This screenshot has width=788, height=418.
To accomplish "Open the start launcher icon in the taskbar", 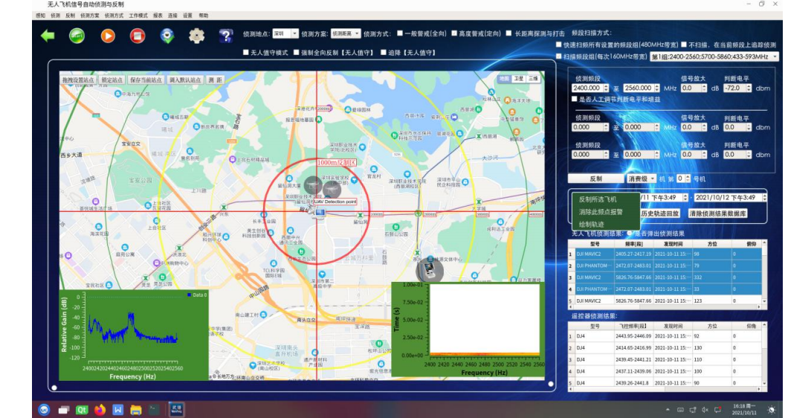I will (x=44, y=410).
